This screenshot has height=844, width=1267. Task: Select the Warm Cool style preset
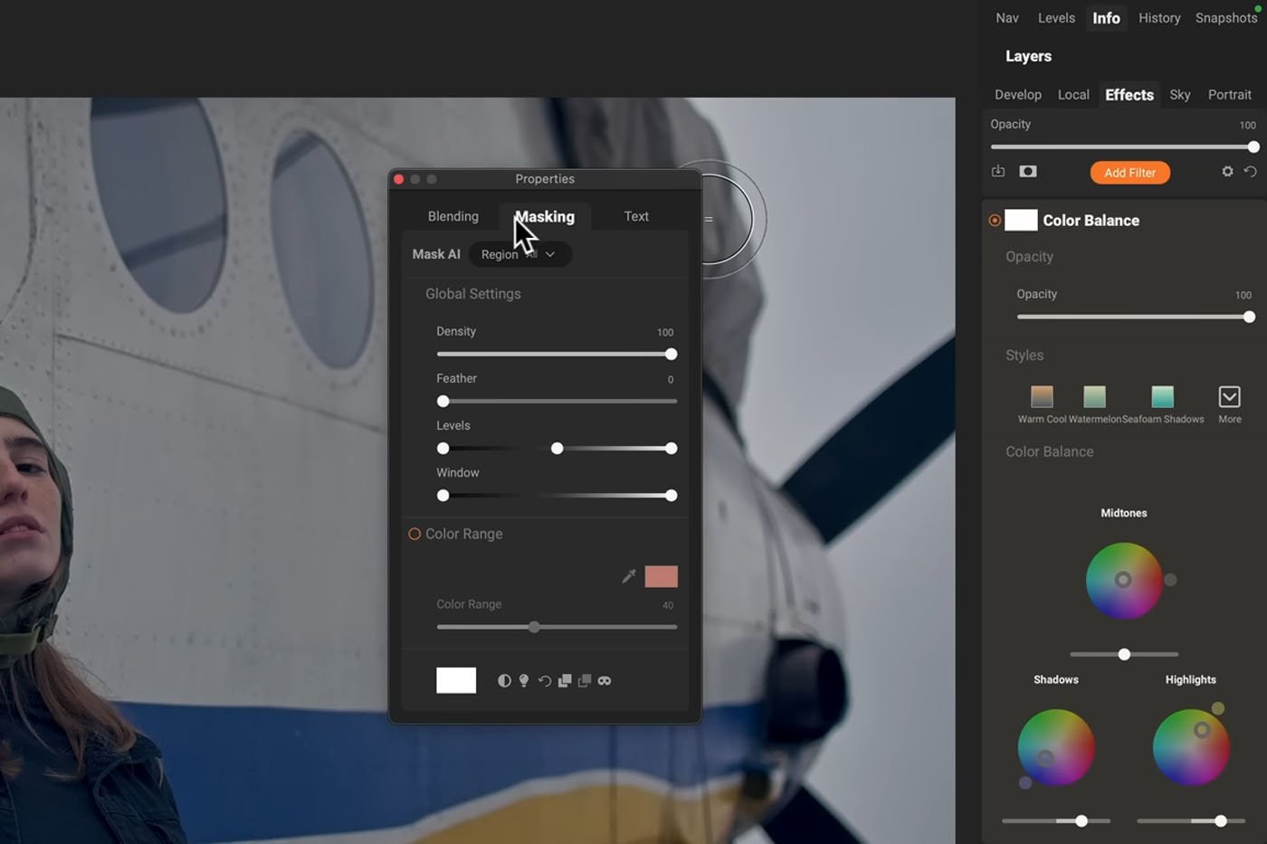(1042, 396)
